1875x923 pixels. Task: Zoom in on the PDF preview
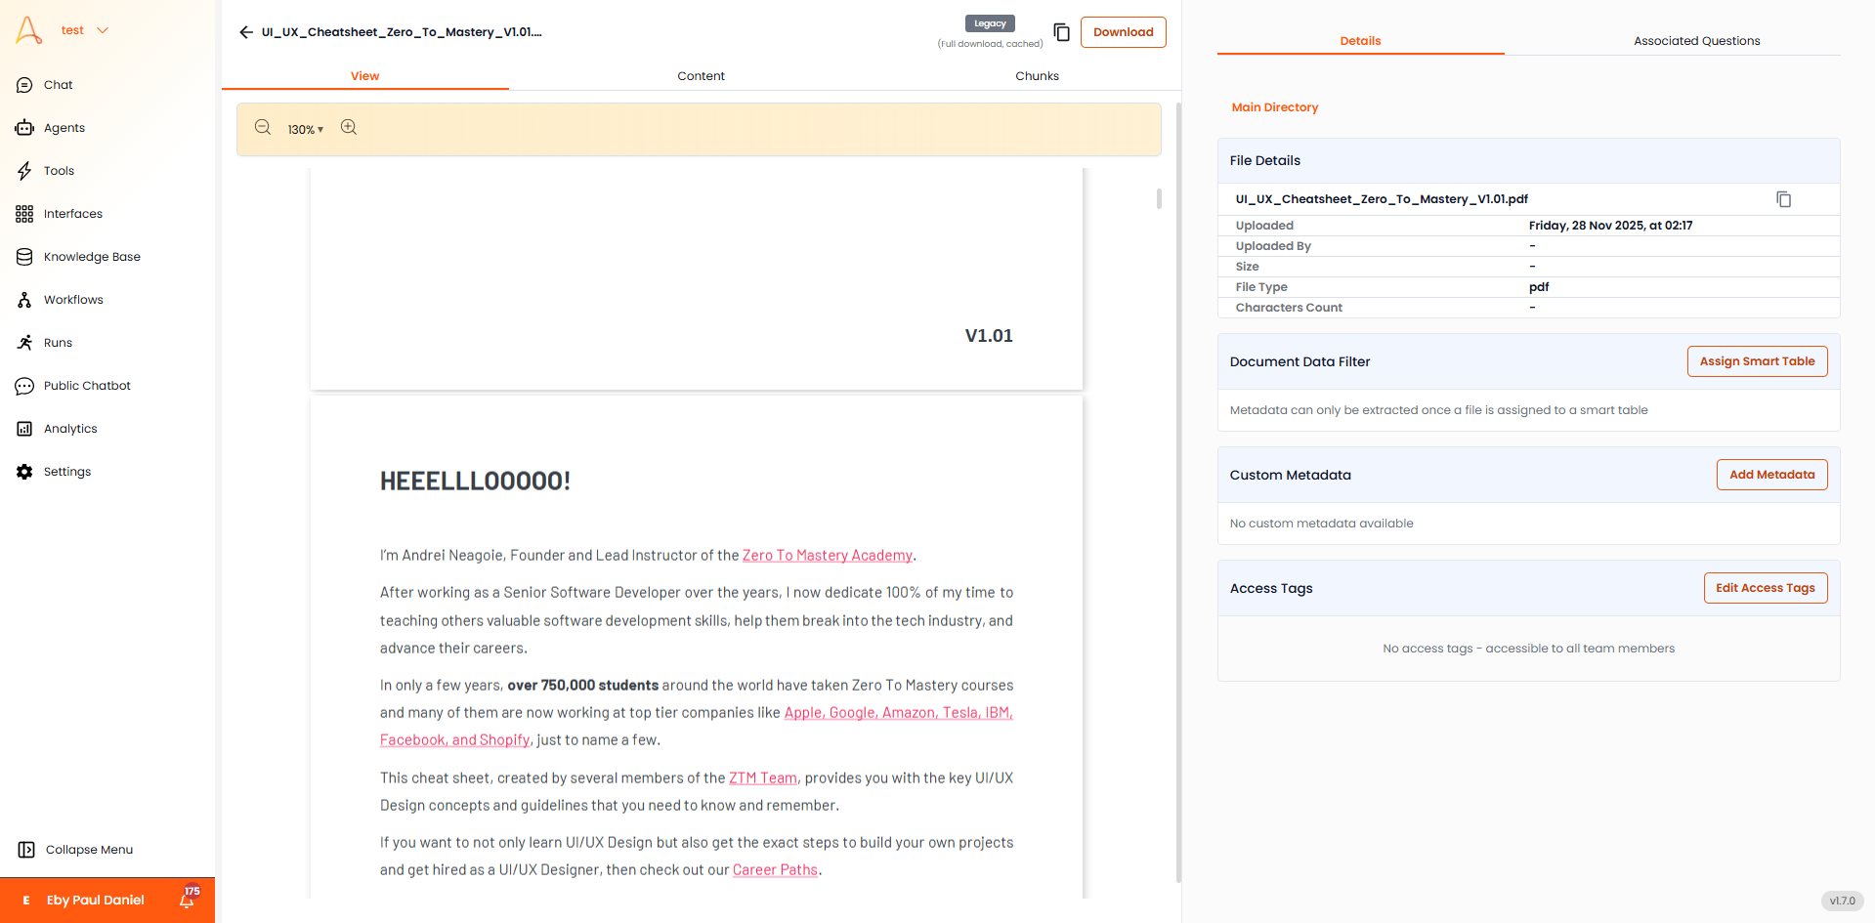tap(349, 127)
